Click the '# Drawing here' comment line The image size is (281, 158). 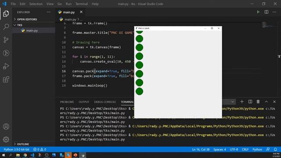[86, 43]
